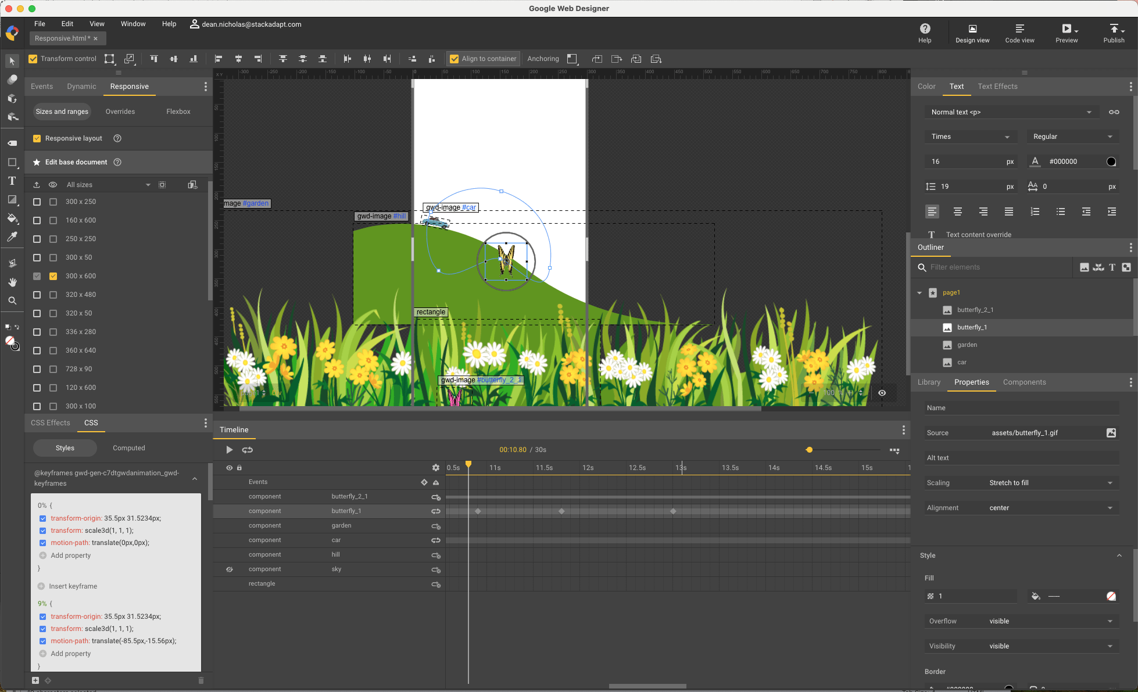Open the Times font family dropdown
The height and width of the screenshot is (692, 1138).
point(970,137)
